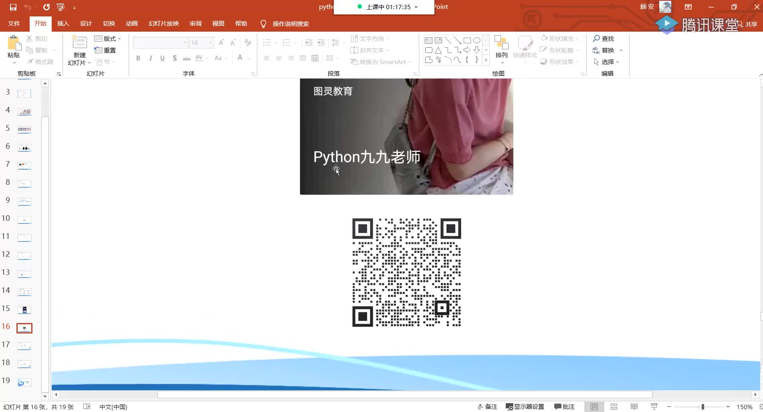
Task: Toggle Strikethrough formatting
Action: pyautogui.click(x=187, y=58)
